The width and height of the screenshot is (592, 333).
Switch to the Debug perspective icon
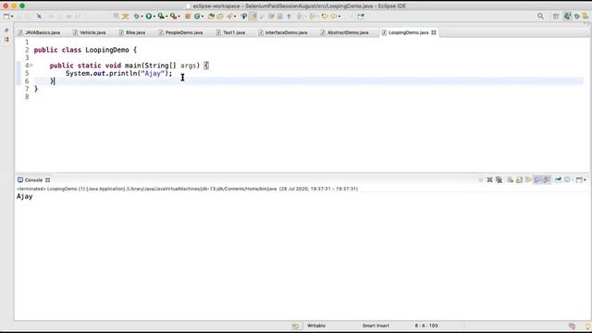tap(577, 17)
